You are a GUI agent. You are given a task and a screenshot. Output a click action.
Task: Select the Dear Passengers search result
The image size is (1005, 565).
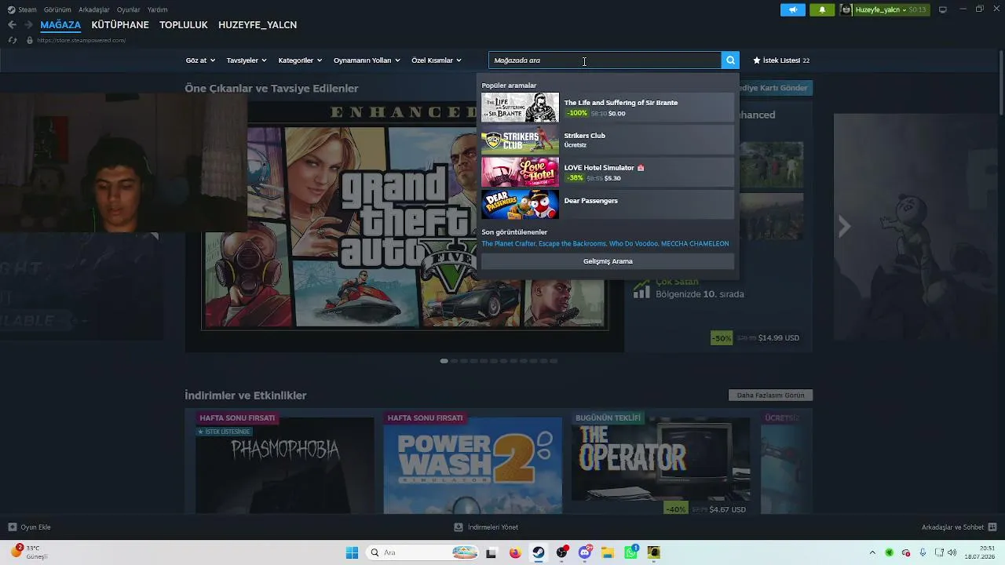point(608,205)
